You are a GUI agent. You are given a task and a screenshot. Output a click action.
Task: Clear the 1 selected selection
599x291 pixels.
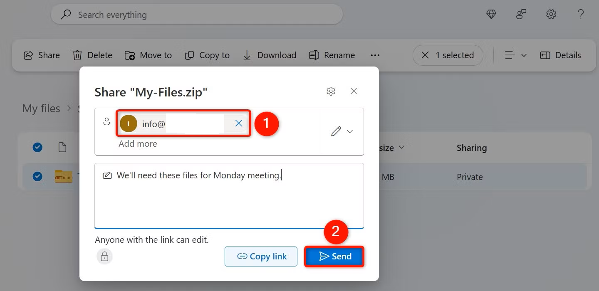click(x=425, y=55)
